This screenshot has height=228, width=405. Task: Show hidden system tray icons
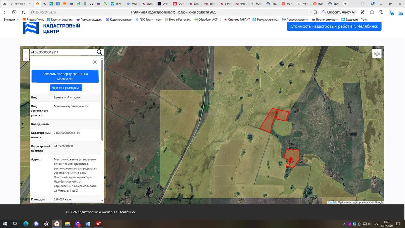click(344, 224)
